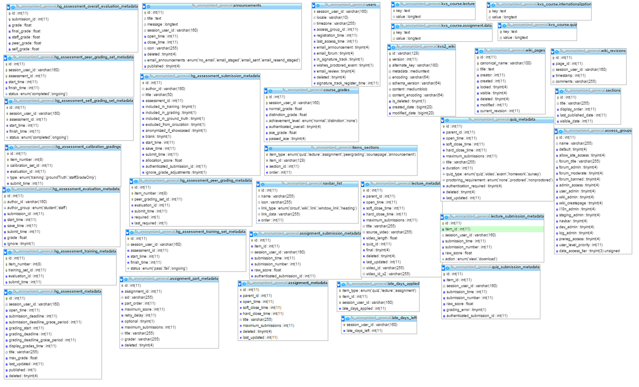The image size is (639, 387).
Task: Click gear icon of lecture_metadata table
Action: 368,184
